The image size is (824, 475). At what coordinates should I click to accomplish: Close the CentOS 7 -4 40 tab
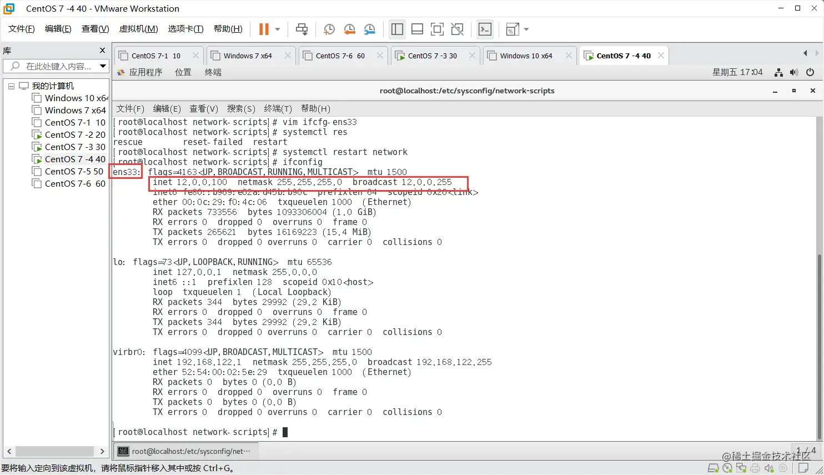click(x=661, y=56)
